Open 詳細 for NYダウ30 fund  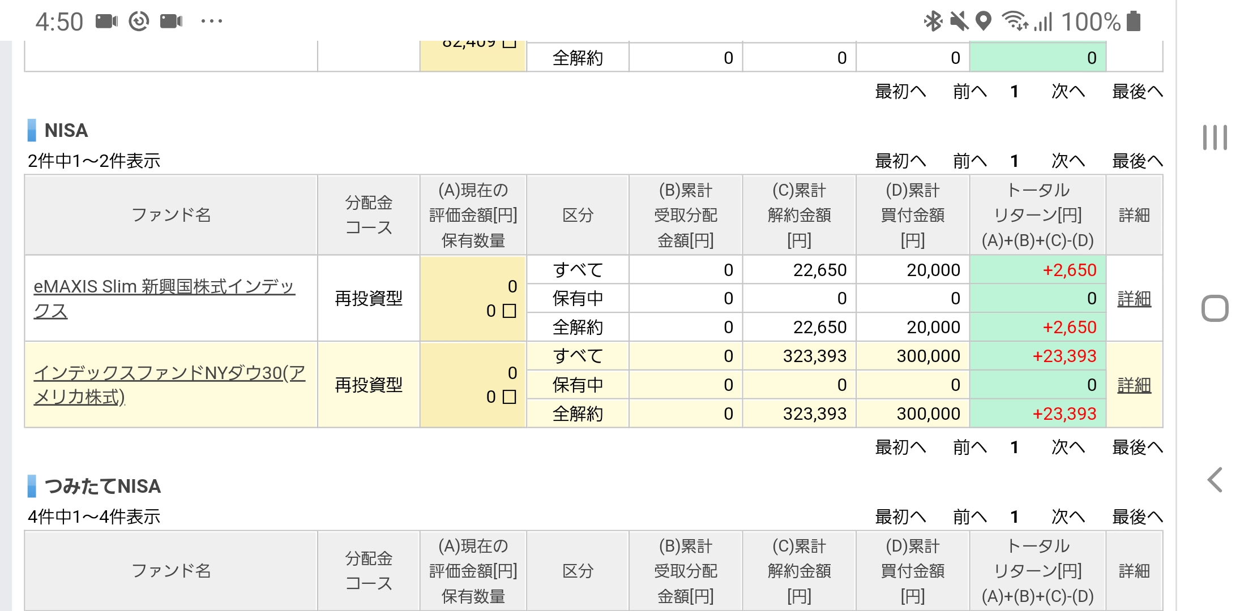(1134, 385)
